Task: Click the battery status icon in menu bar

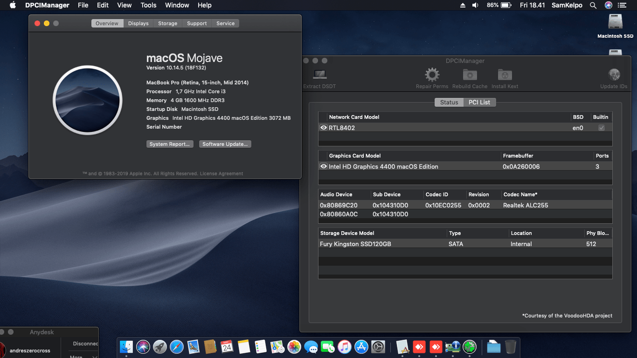Action: [x=506, y=5]
